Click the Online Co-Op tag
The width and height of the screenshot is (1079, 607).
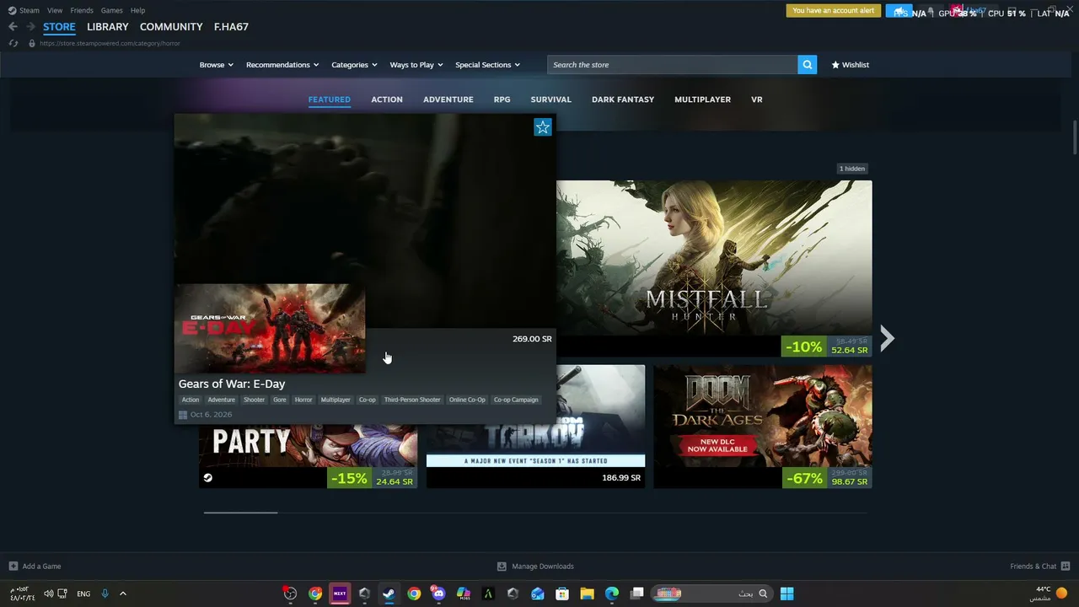pos(467,400)
